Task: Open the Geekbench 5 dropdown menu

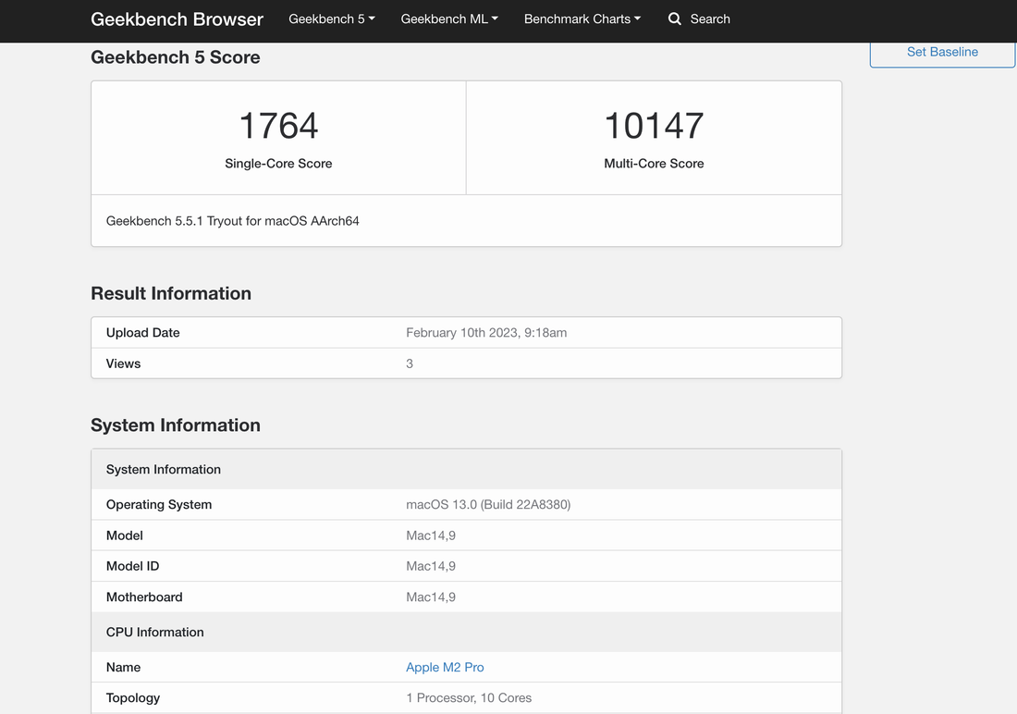Action: coord(331,18)
